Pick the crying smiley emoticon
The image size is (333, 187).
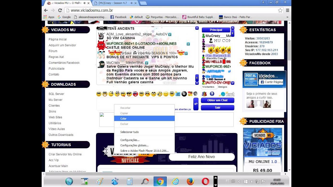[160, 94]
